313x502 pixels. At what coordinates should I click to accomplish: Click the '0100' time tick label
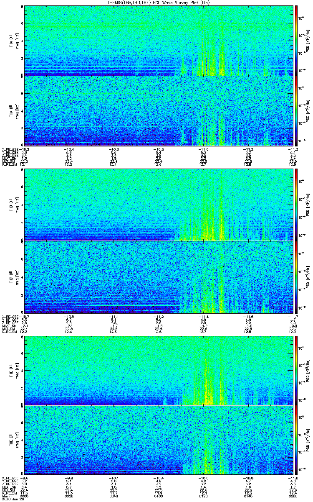(159, 496)
